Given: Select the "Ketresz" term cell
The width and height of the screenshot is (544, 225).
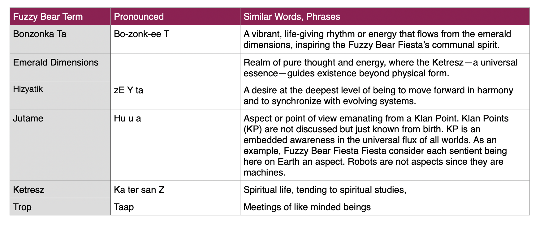Looking at the screenshot, I should (x=29, y=189).
